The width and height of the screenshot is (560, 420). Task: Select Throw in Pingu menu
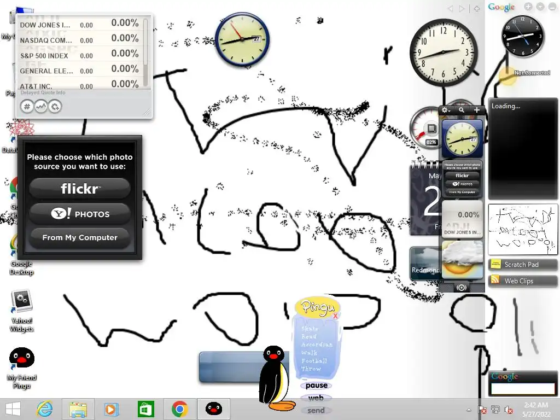point(311,369)
